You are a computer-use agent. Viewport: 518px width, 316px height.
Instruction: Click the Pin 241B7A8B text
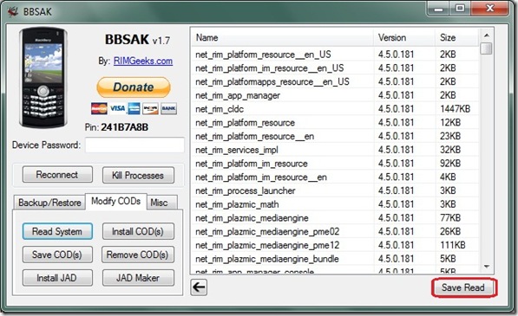click(116, 127)
